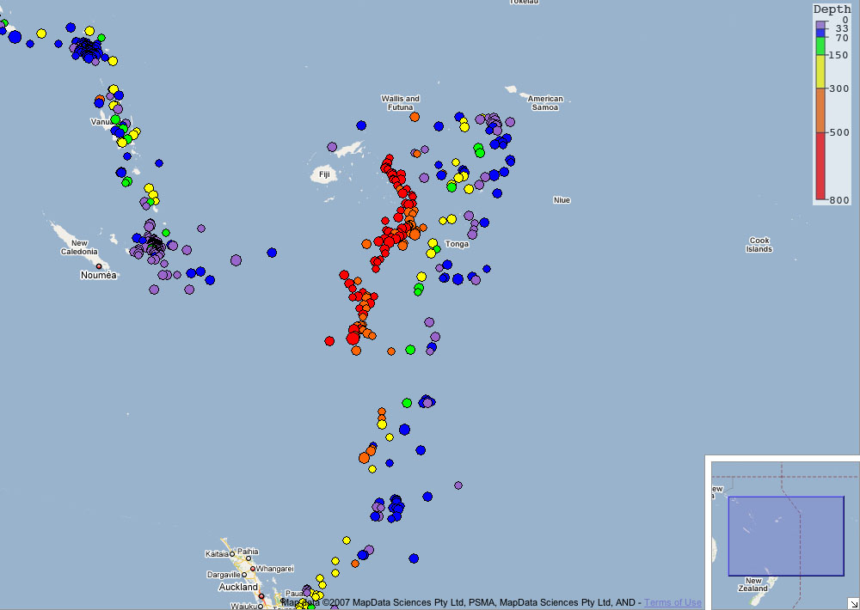Click the 'Dargaville' city label
Screen dimensions: 860x610
point(224,575)
